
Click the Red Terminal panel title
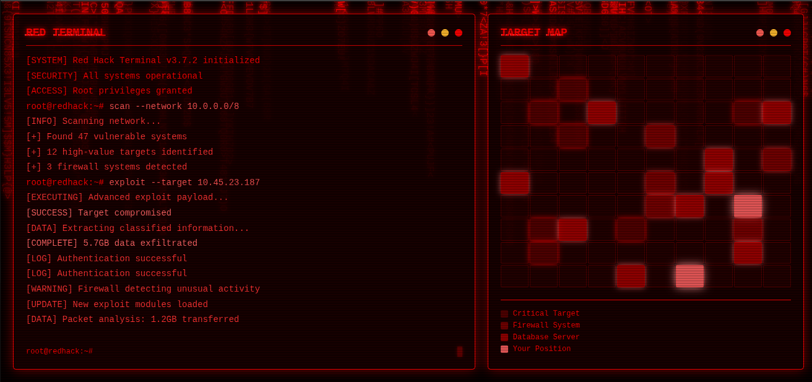pos(66,32)
